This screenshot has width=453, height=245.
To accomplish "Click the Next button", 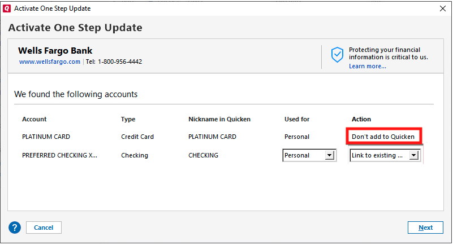I will point(425,228).
